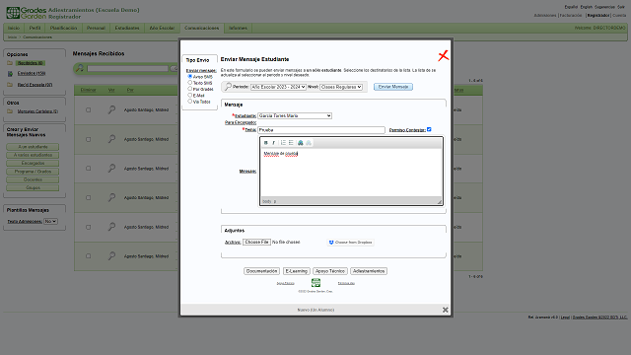Click the Enviar Mensaje button

point(393,87)
